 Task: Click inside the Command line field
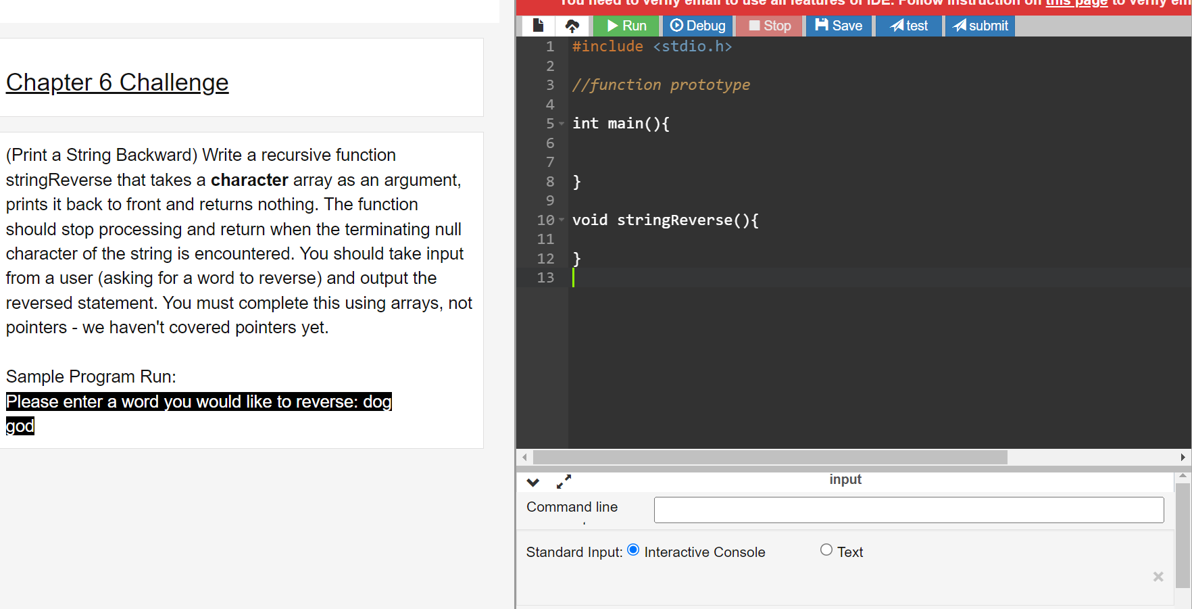point(908,510)
